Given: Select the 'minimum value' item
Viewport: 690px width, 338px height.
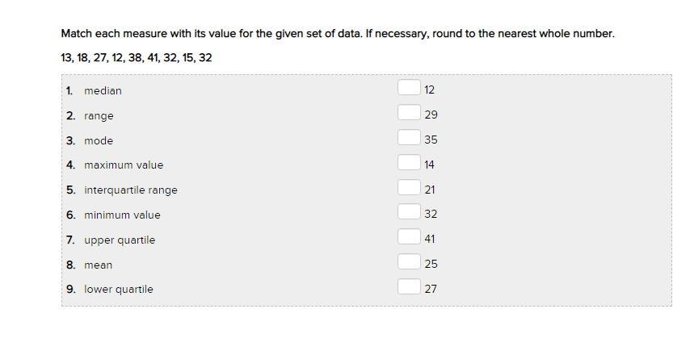Looking at the screenshot, I should (122, 215).
